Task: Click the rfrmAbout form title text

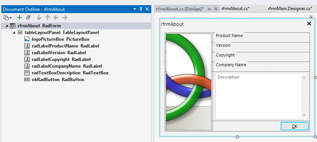Action: click(x=172, y=24)
